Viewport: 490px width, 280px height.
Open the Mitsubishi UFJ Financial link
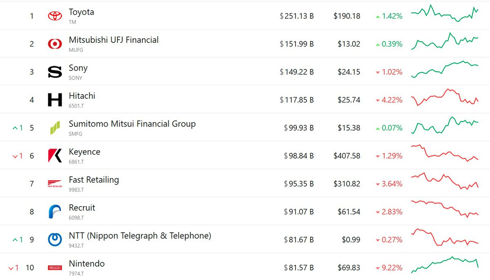[114, 40]
